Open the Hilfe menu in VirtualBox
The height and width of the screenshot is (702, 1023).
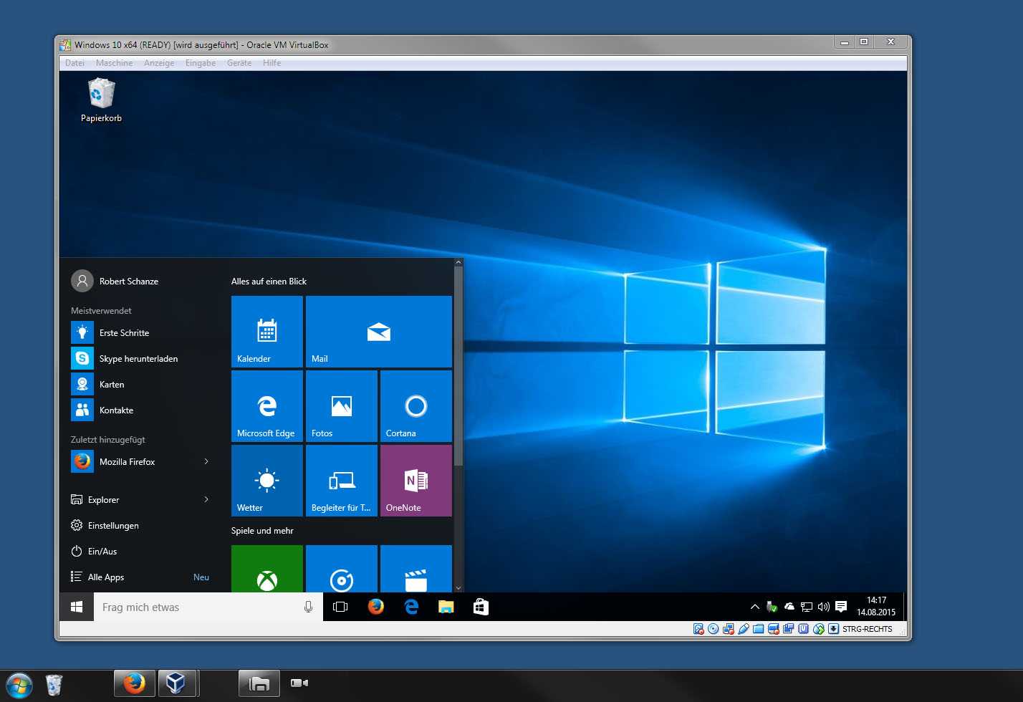272,63
